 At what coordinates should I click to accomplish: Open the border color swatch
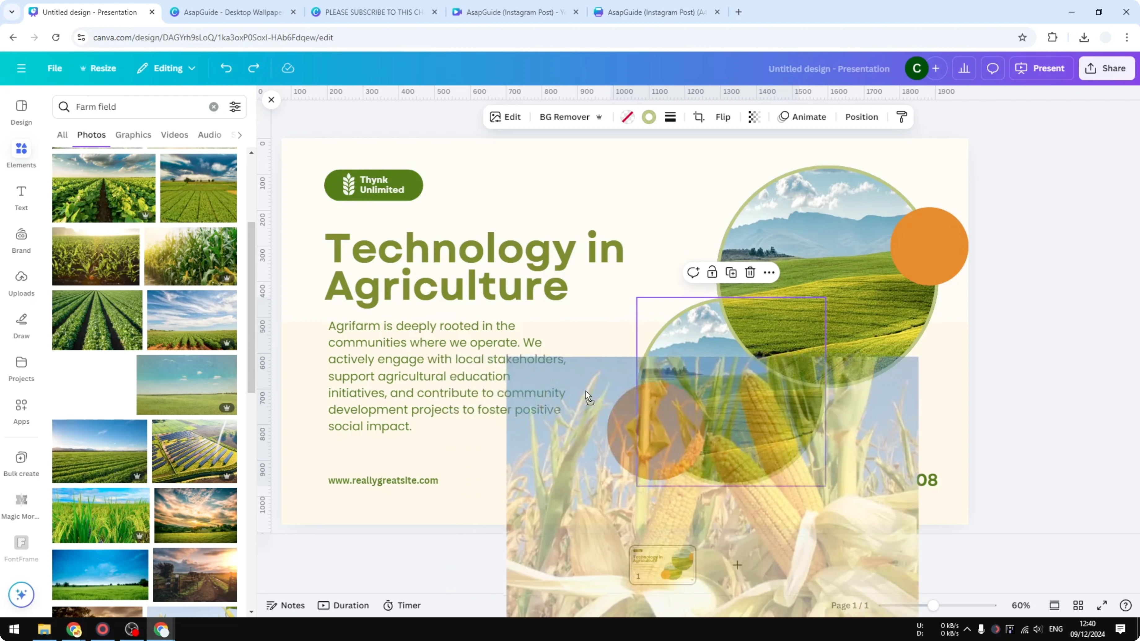[x=649, y=117]
